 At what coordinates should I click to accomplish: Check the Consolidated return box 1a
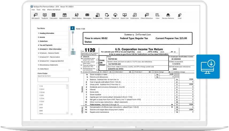(98, 60)
